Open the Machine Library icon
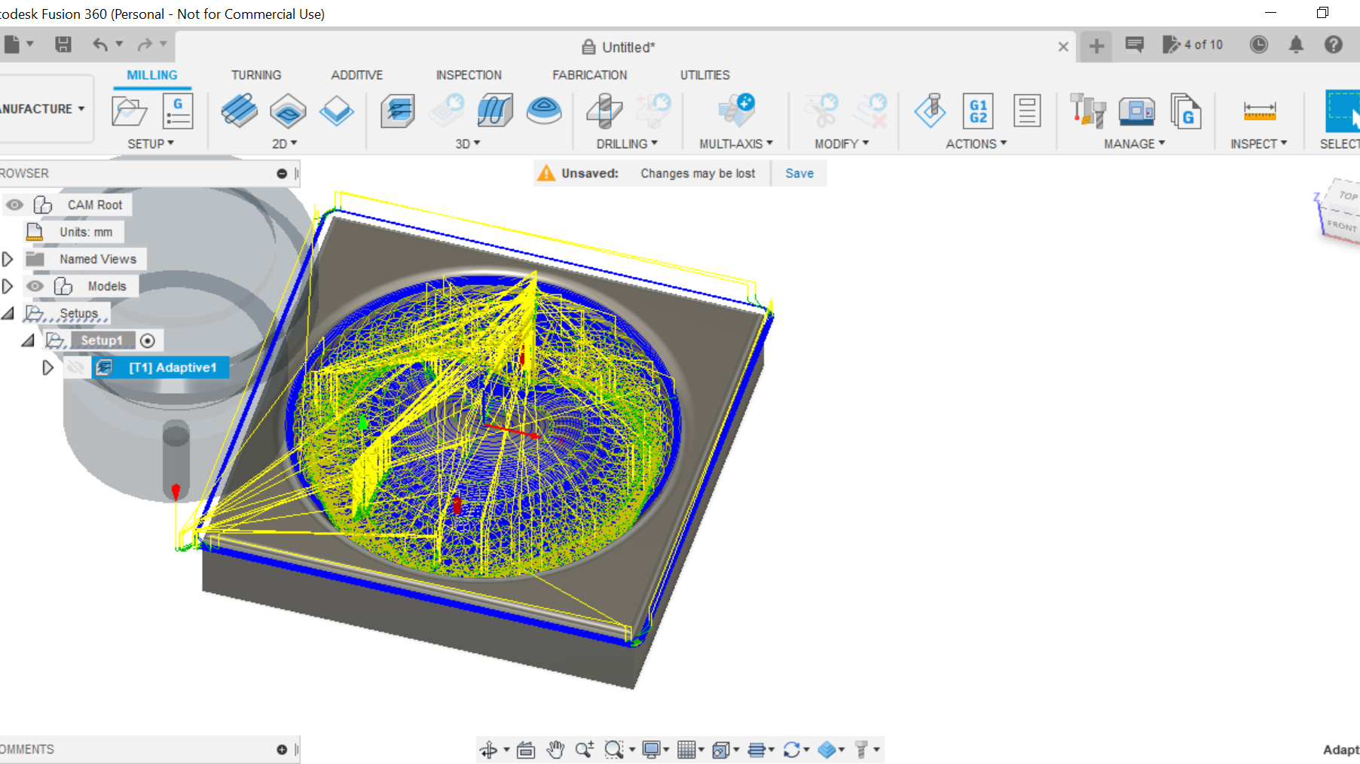 1136,111
